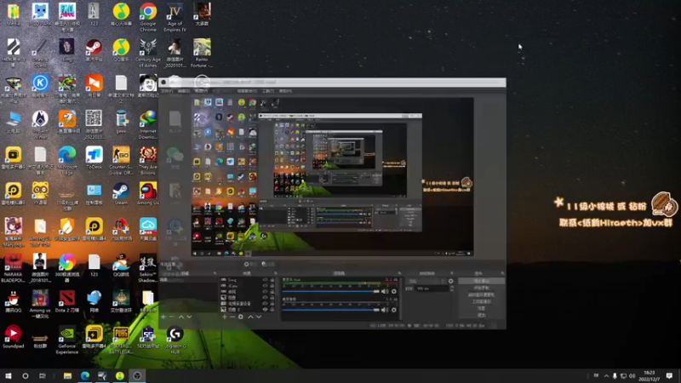The height and width of the screenshot is (383, 681).
Task: Move the scene up in OBS Scenes panel
Action: 181,317
